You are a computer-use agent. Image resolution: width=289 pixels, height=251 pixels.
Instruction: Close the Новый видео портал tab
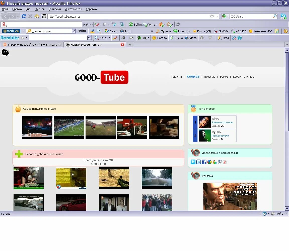tap(122, 45)
